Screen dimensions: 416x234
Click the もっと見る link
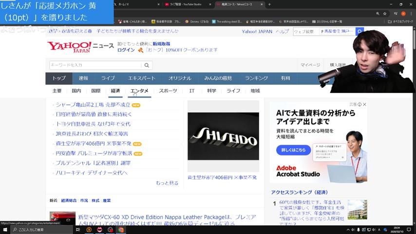click(x=167, y=183)
